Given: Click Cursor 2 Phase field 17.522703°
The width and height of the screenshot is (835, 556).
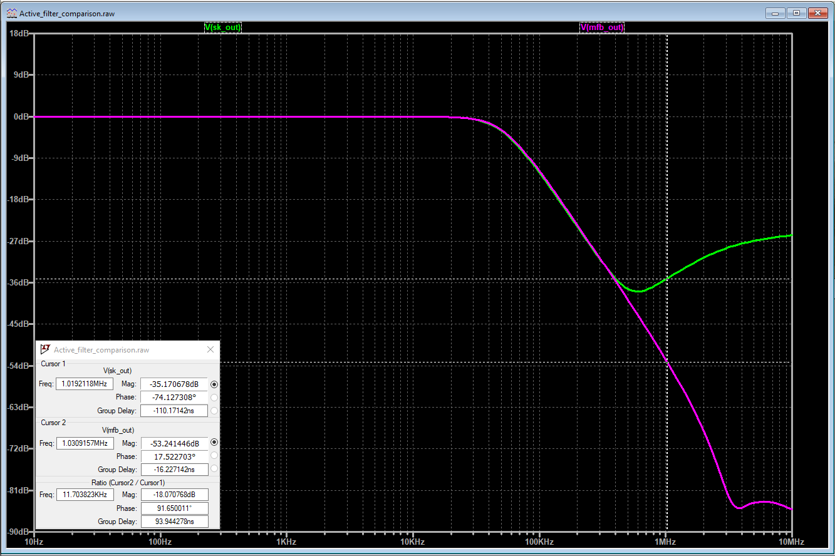Looking at the screenshot, I should pos(174,456).
